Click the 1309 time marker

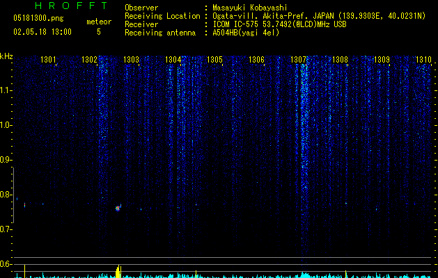click(382, 60)
